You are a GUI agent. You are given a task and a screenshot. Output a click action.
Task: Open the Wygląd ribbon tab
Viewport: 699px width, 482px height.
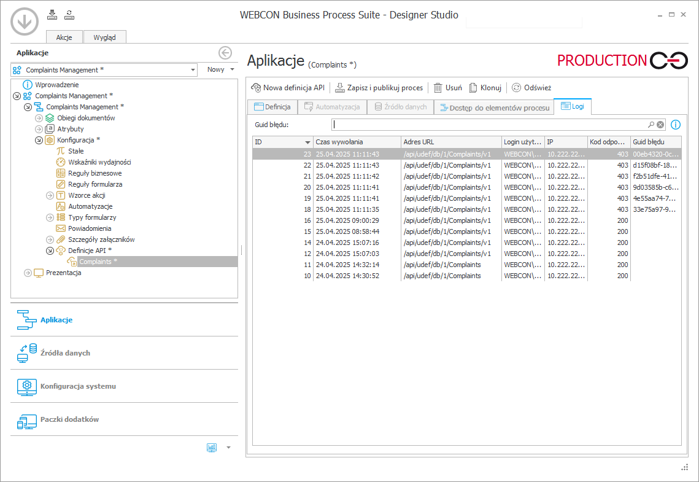104,37
